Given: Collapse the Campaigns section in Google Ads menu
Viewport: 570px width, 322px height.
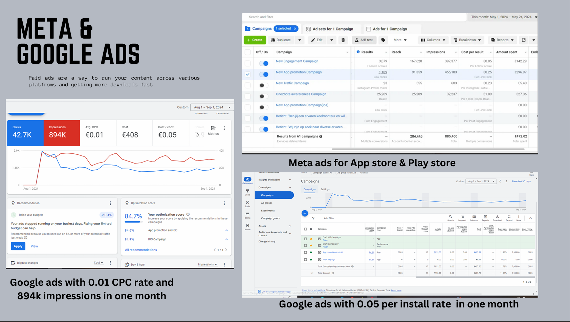Looking at the screenshot, I should point(290,187).
